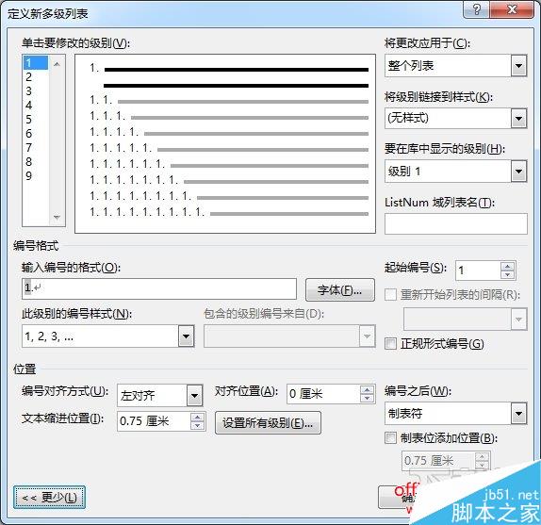Open the 此级别的编号样式 dropdown

pos(186,336)
